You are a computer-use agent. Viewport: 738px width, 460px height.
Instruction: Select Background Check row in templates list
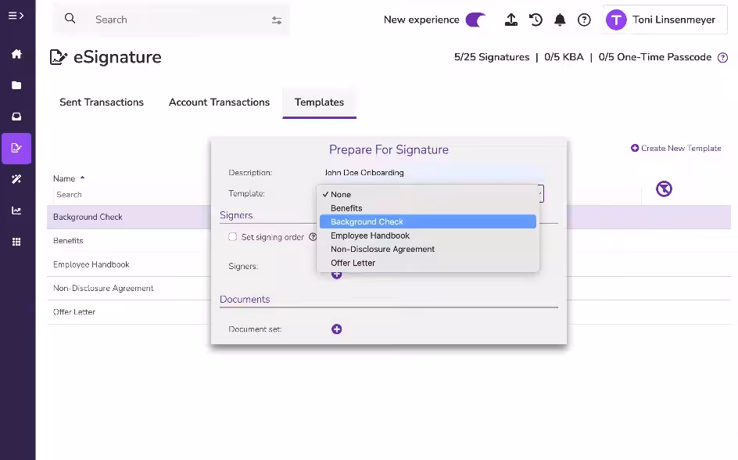128,217
